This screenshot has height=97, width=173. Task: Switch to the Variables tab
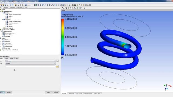point(6,8)
